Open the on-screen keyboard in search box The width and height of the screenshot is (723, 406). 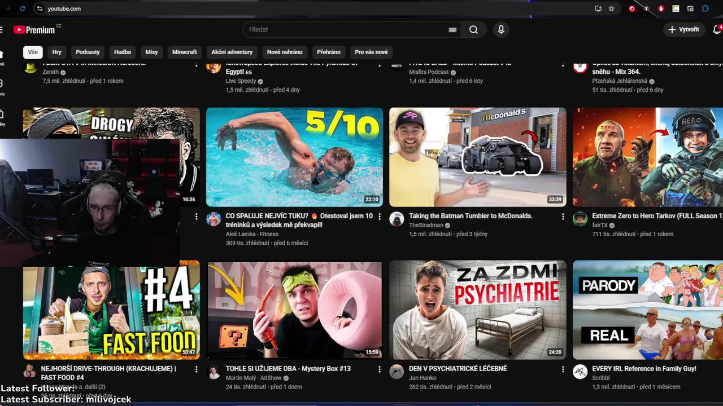click(x=452, y=29)
